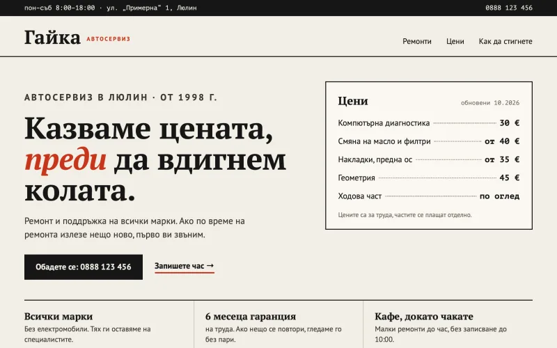Select the Геометрия price row label

pyautogui.click(x=356, y=178)
